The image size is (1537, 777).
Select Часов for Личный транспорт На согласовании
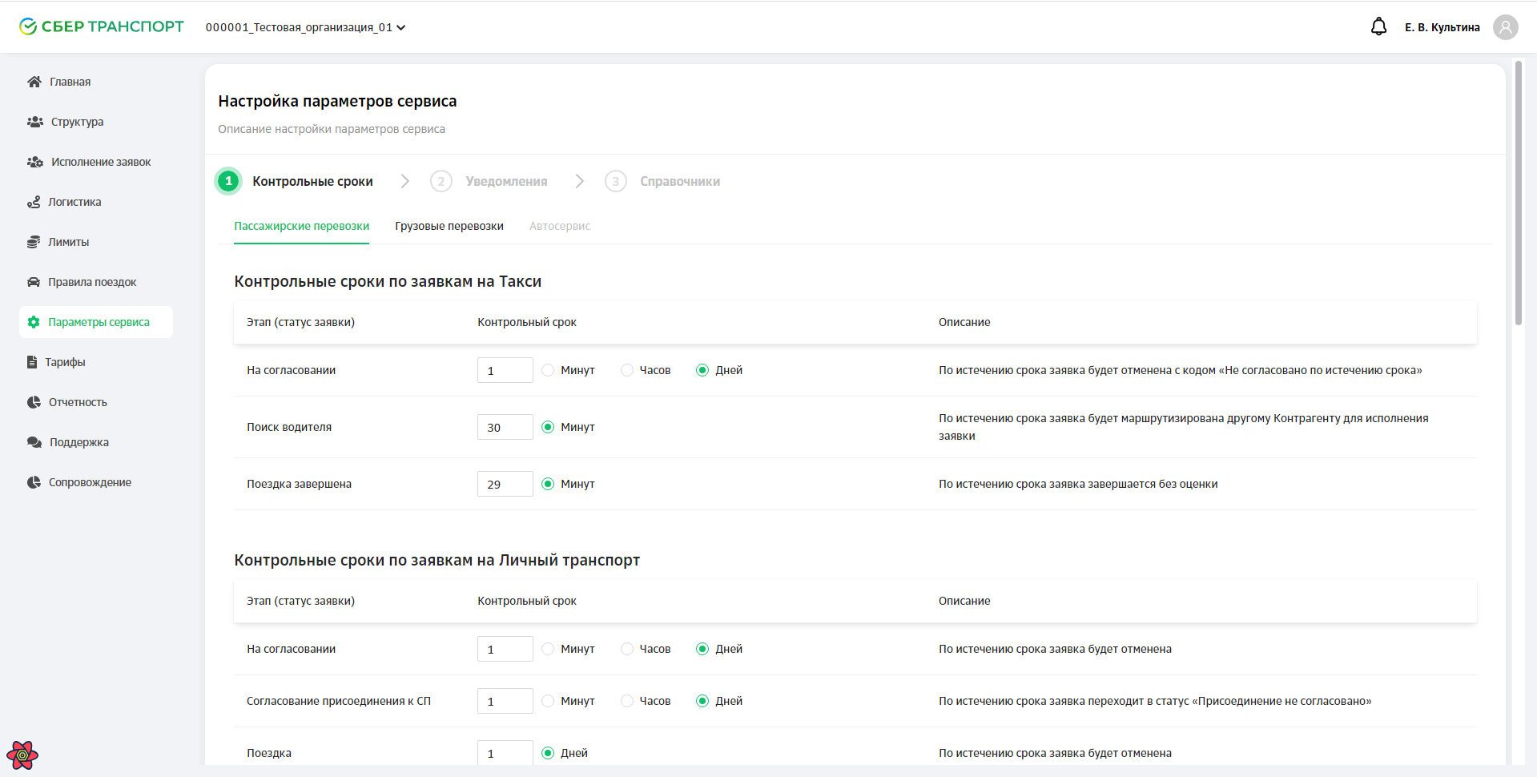point(627,649)
